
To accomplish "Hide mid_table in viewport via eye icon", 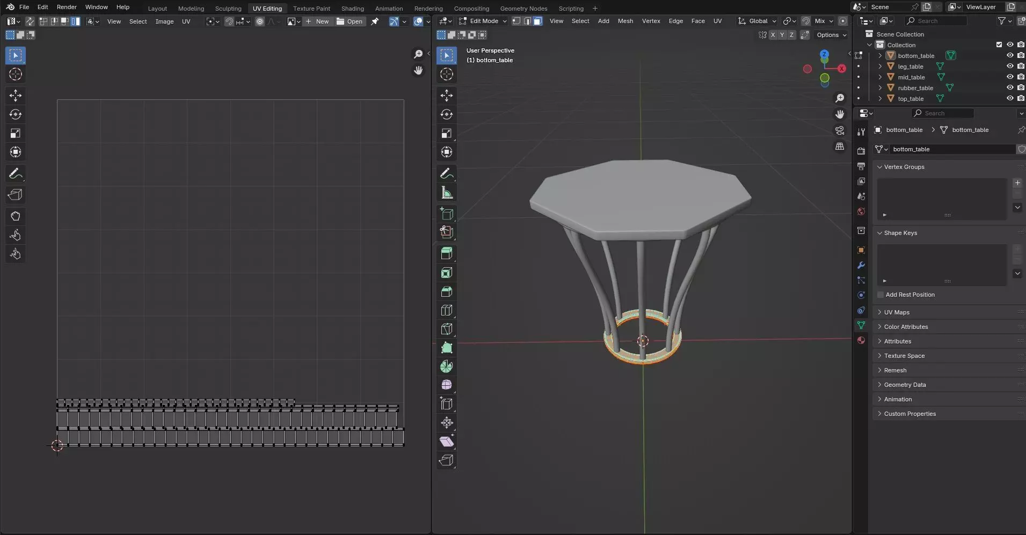I will [x=1010, y=77].
